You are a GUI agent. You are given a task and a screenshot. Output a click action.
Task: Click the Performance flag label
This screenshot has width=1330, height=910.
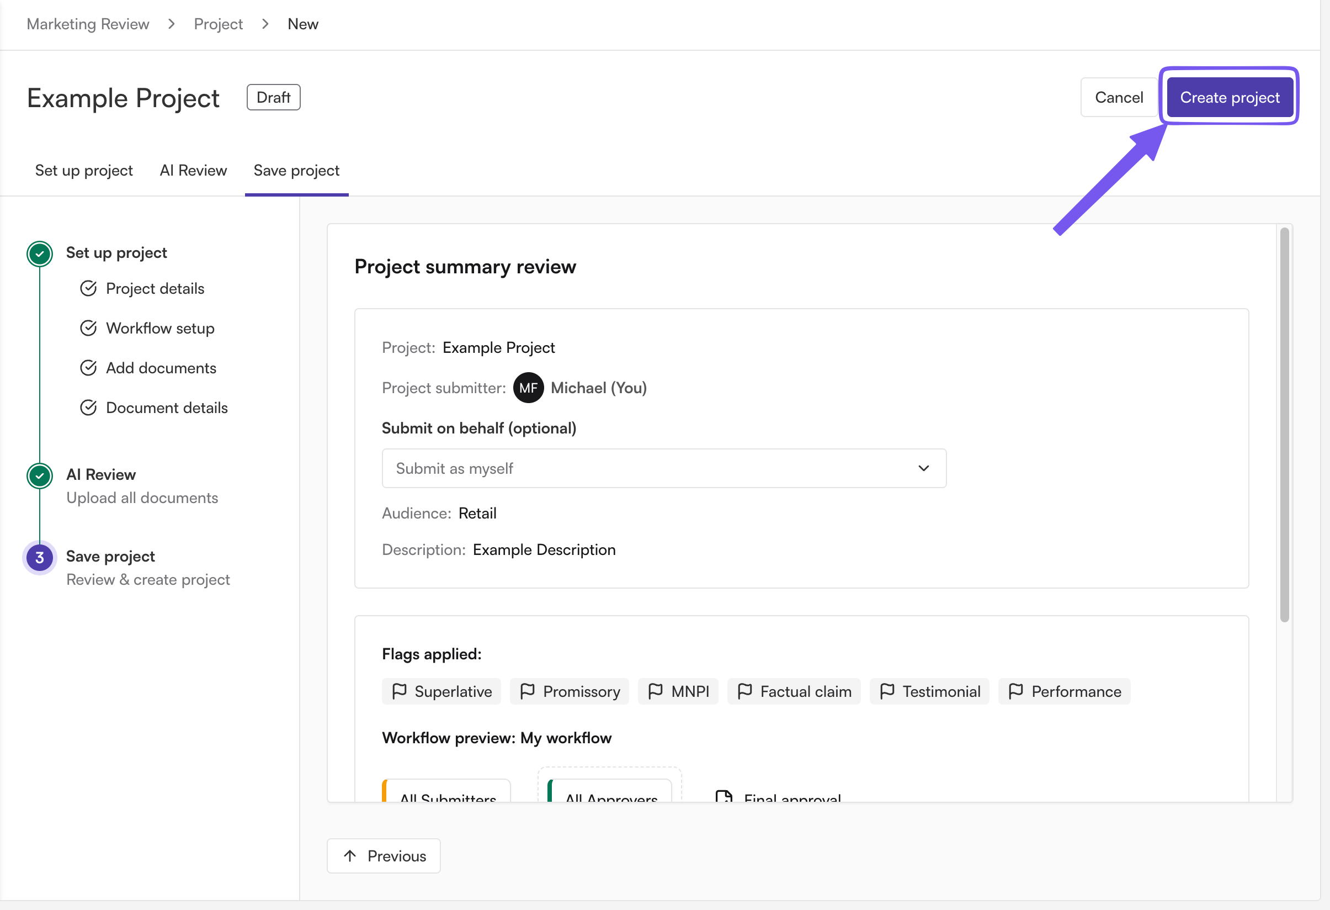1076,691
